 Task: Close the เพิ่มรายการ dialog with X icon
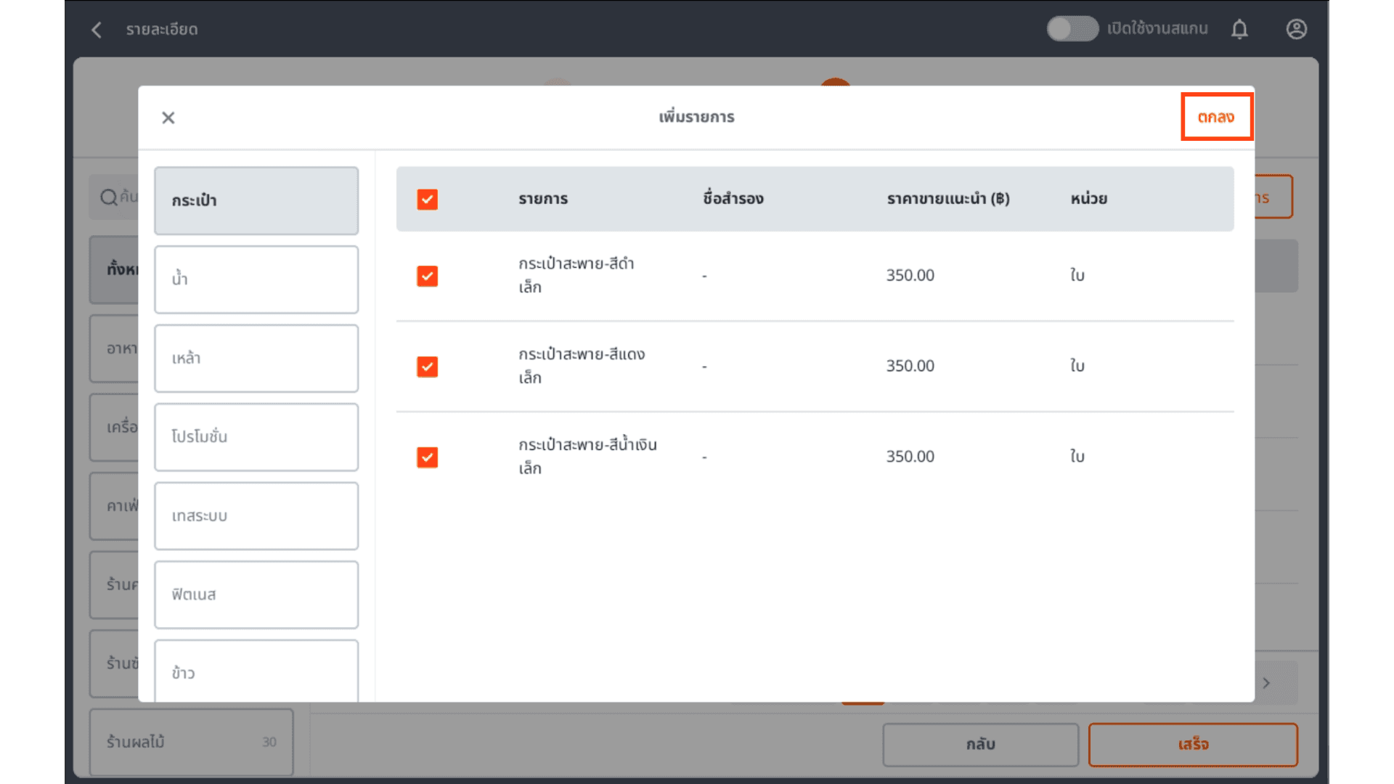click(168, 118)
